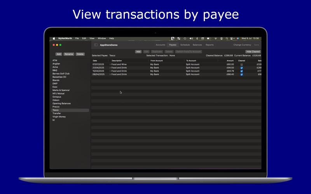Select Barnes Golf Club payee

61,74
